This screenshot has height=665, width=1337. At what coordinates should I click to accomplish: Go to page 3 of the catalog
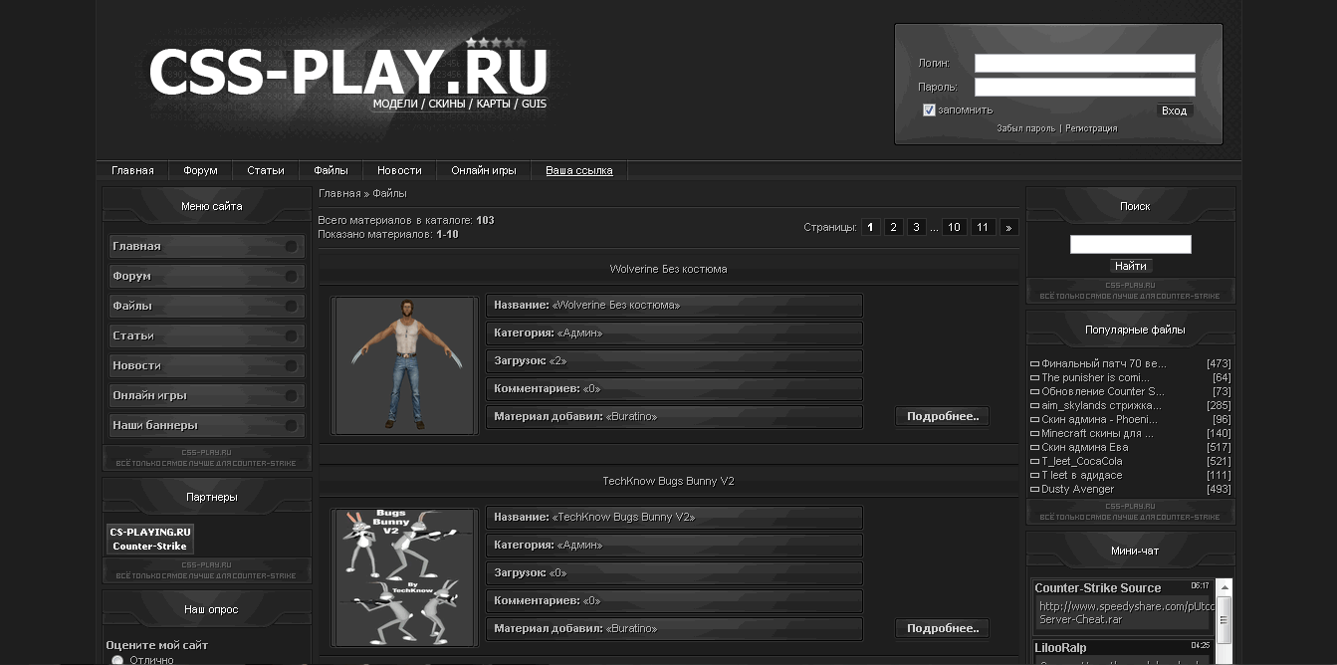click(916, 227)
